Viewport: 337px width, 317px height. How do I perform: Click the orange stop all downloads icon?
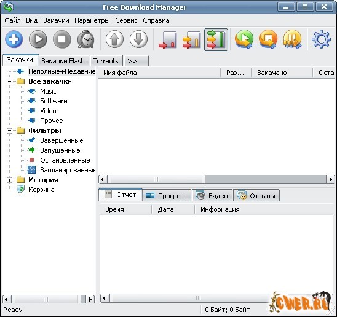268,39
